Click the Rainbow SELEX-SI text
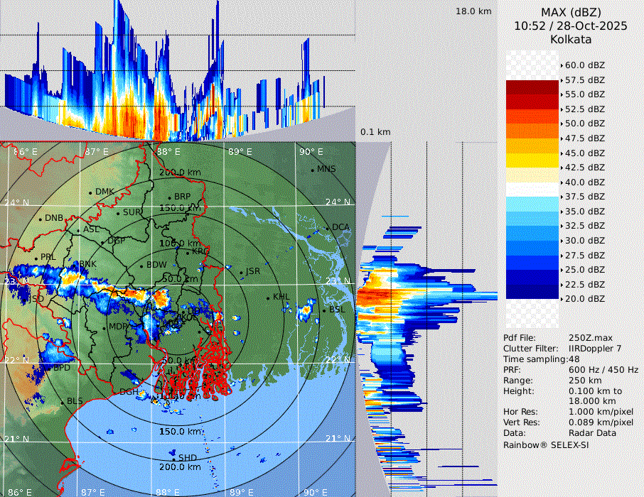Screen dimensions: 644x497 tap(546, 444)
